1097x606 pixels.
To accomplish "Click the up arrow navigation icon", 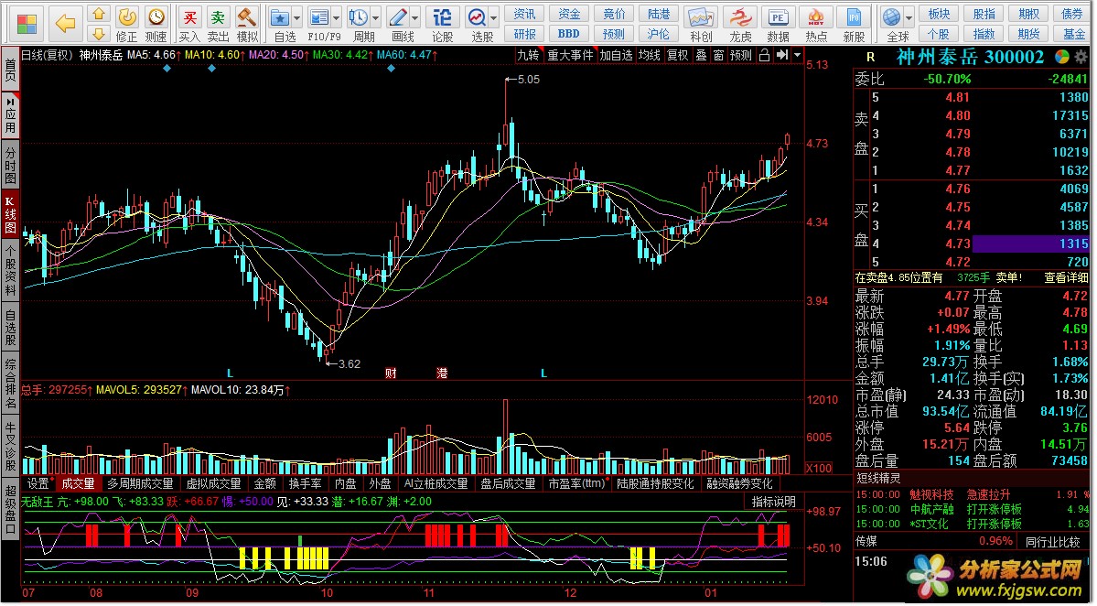I will pyautogui.click(x=99, y=14).
